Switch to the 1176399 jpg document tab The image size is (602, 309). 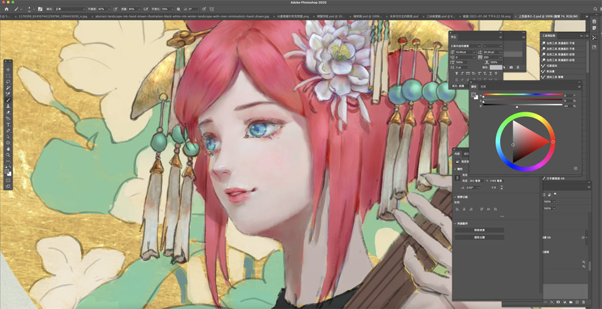pyautogui.click(x=53, y=16)
